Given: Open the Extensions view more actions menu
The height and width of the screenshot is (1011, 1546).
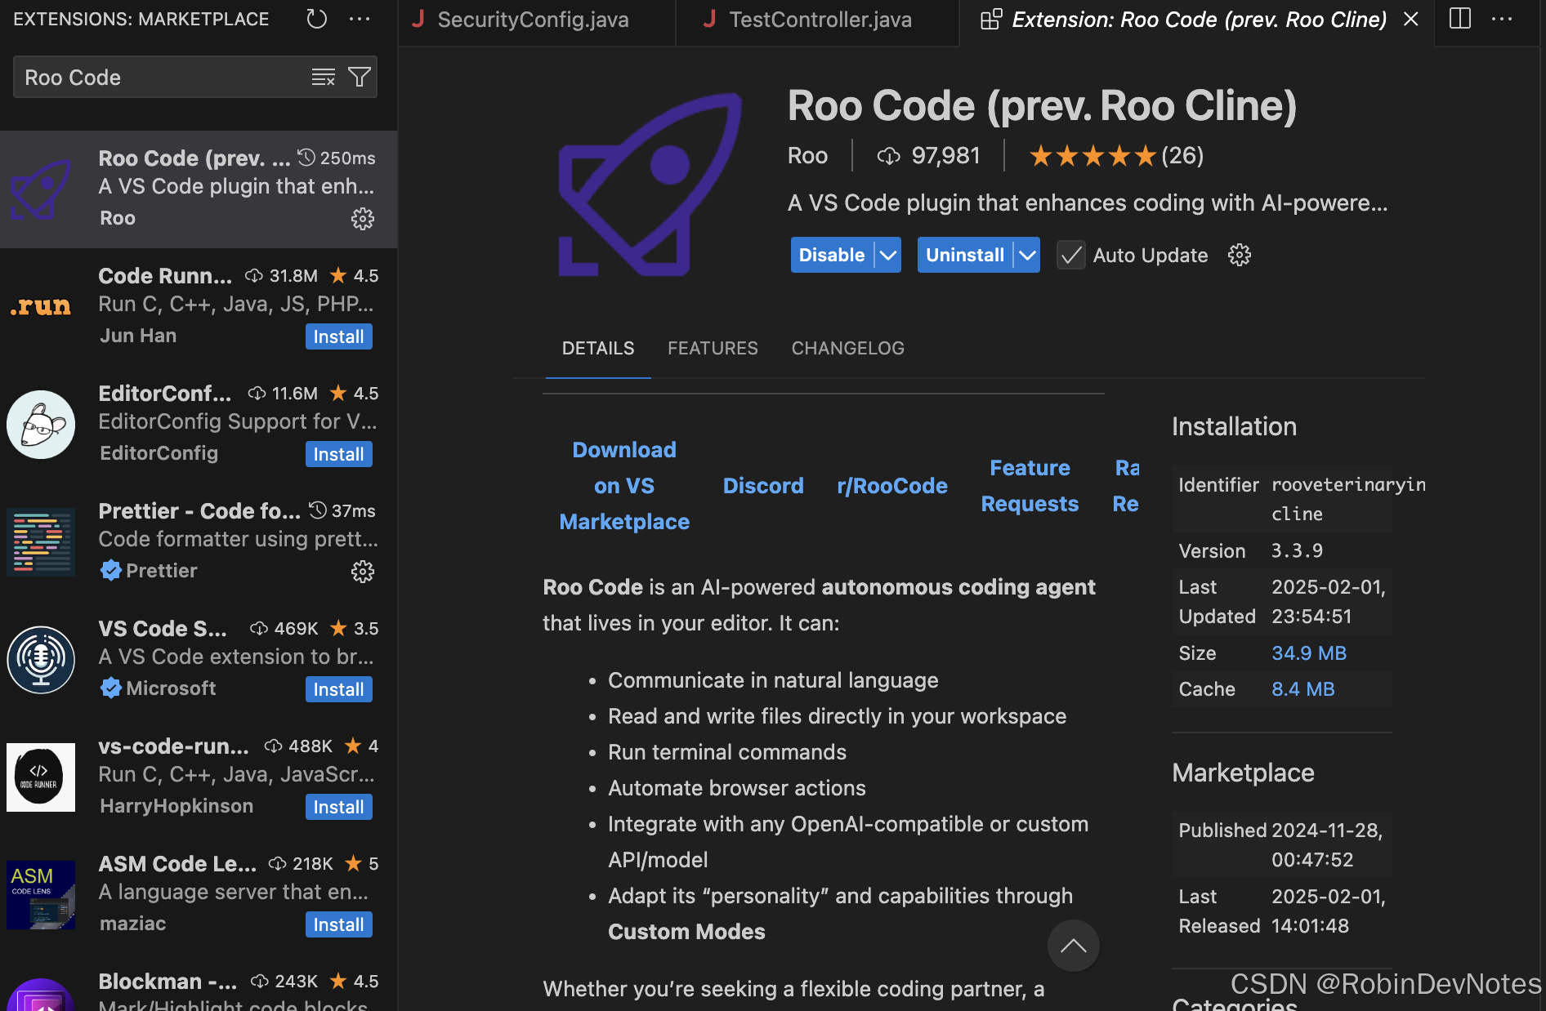Looking at the screenshot, I should (360, 19).
